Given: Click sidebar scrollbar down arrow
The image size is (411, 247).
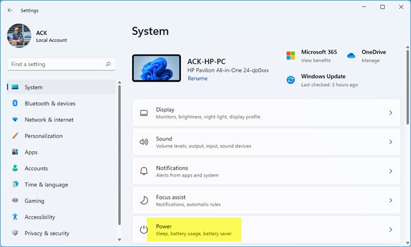Looking at the screenshot, I should [x=120, y=239].
